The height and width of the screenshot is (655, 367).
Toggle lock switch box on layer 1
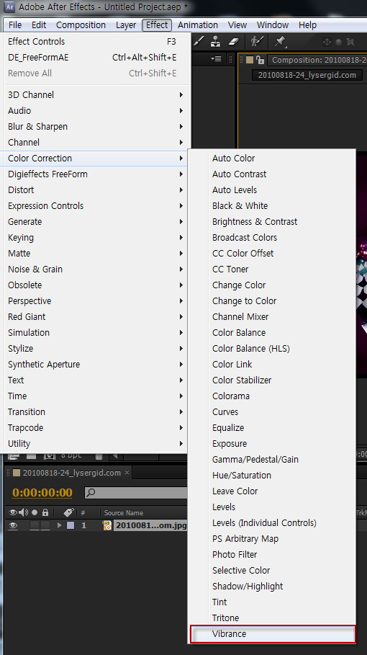[45, 525]
